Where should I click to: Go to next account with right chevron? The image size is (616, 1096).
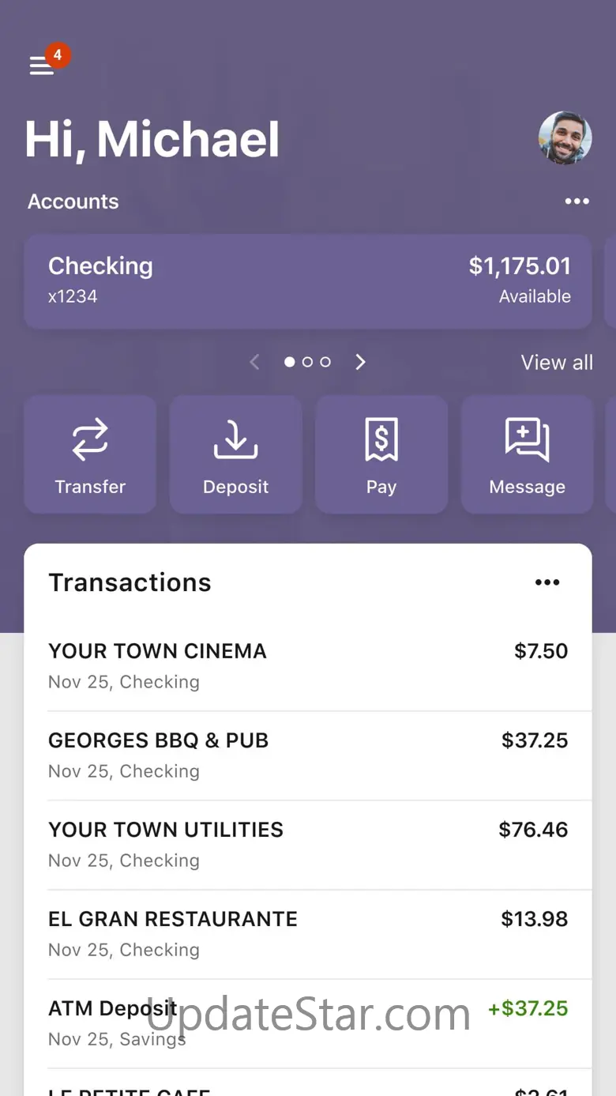(x=361, y=362)
